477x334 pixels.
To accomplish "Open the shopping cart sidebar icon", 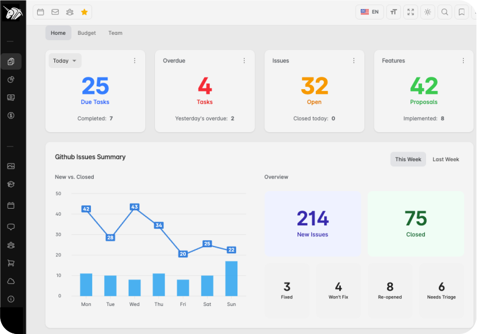I will tap(11, 263).
